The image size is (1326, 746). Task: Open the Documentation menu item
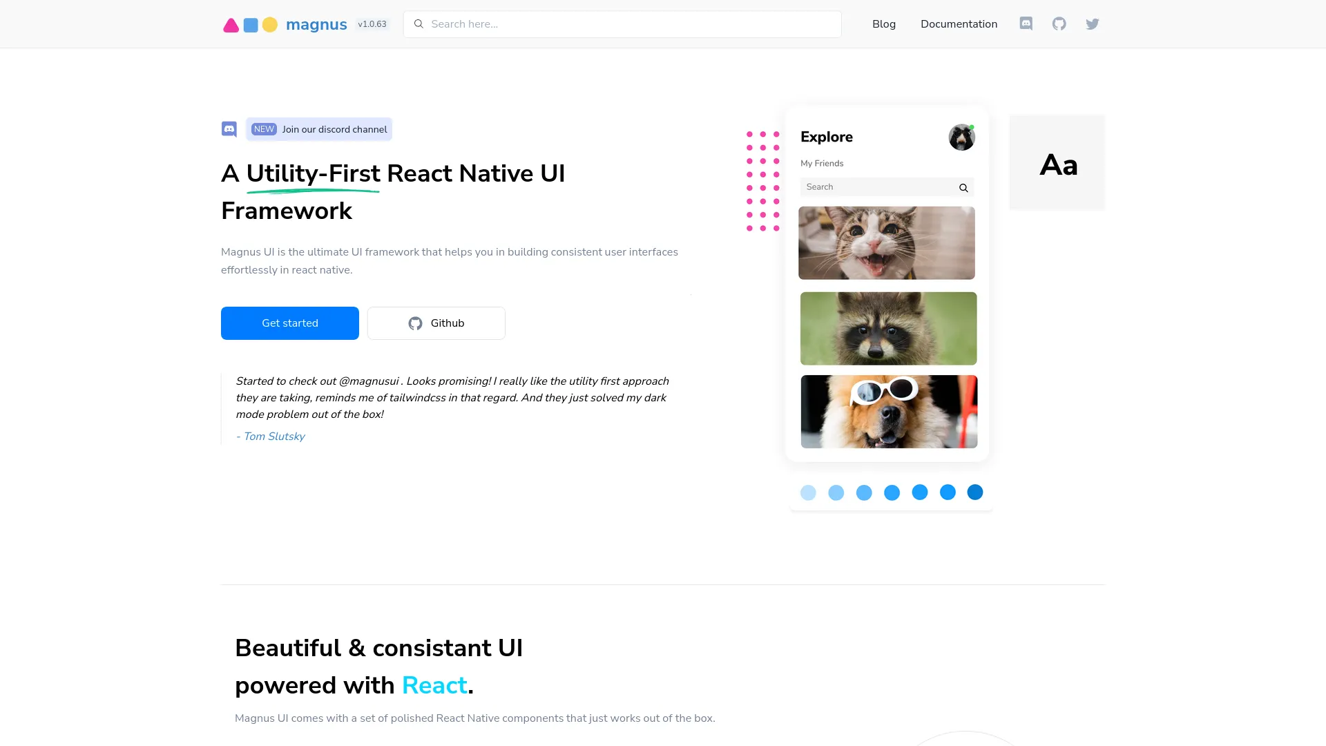[x=959, y=24]
